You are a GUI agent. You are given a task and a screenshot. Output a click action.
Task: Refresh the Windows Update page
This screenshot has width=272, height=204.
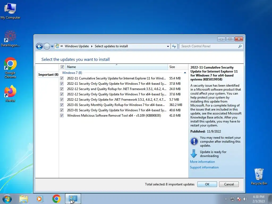coord(174,46)
